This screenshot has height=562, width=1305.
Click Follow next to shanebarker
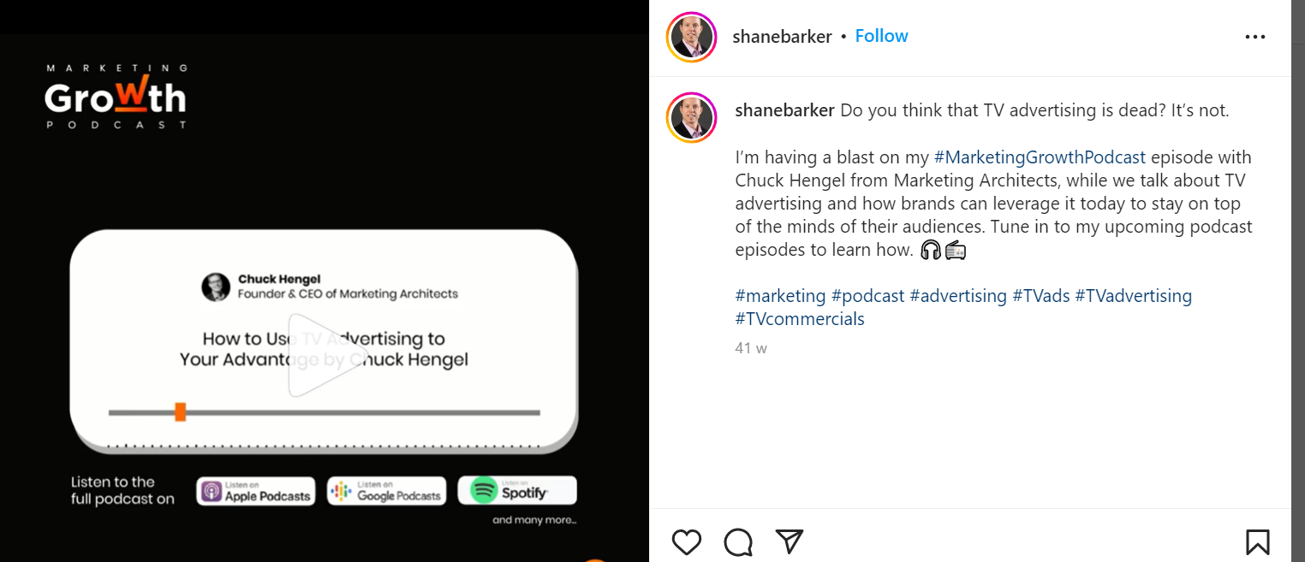tap(881, 36)
